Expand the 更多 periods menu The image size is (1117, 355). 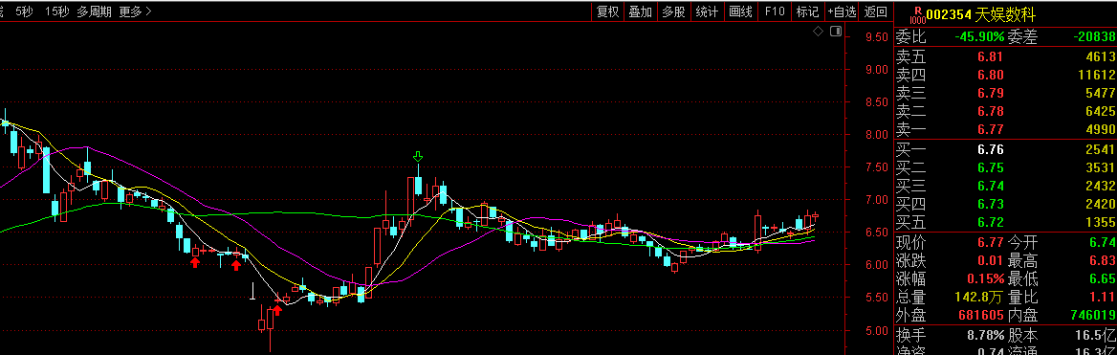136,11
